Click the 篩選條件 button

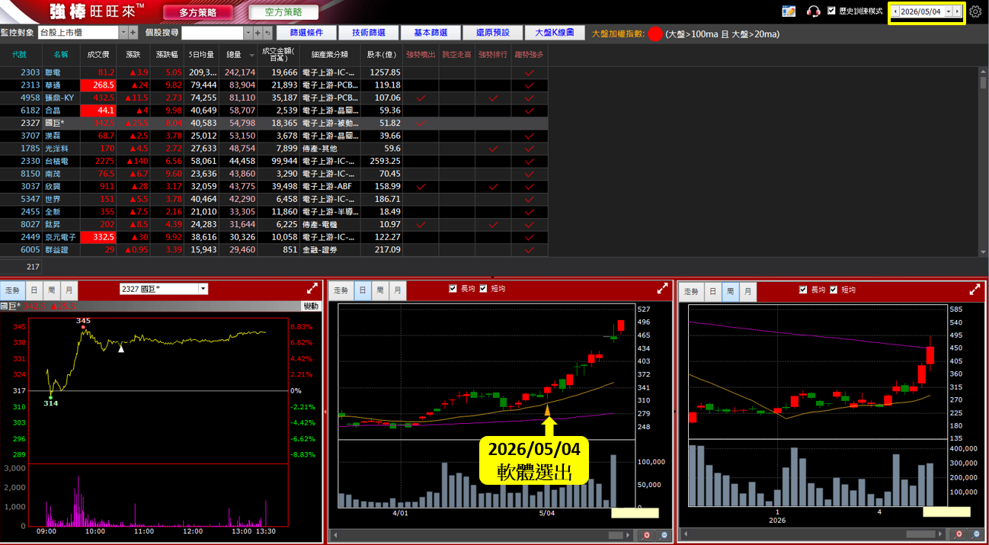coord(307,33)
